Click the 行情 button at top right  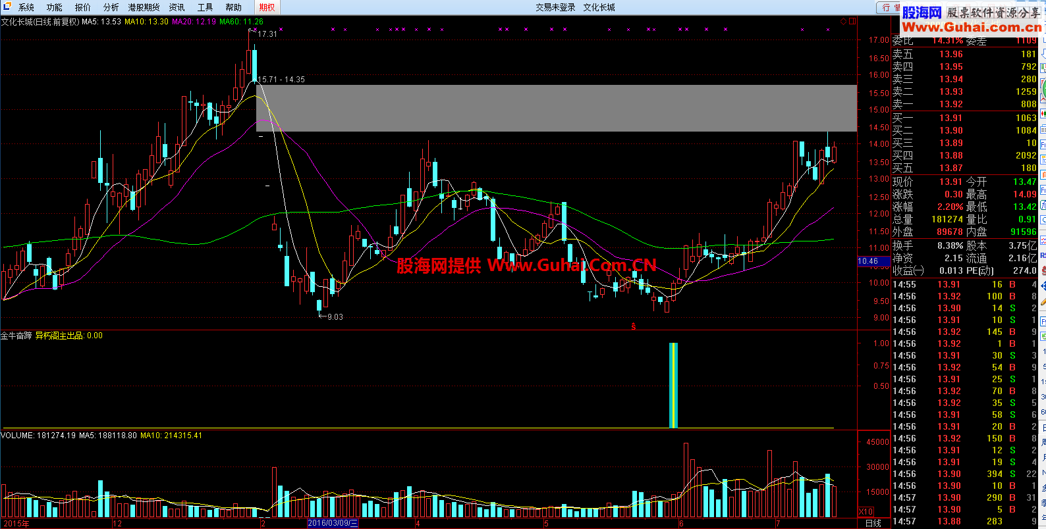point(889,7)
